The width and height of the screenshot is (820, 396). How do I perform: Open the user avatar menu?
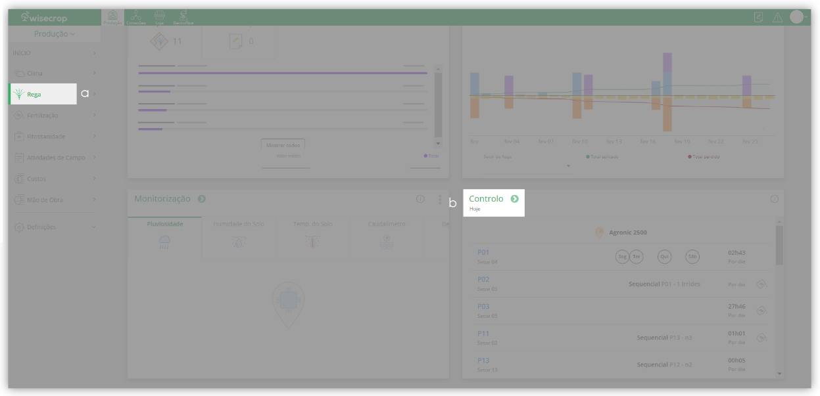pos(797,17)
